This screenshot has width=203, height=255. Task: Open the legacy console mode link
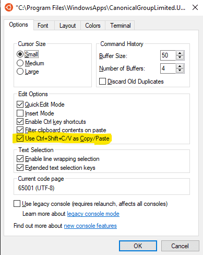pos(93,214)
